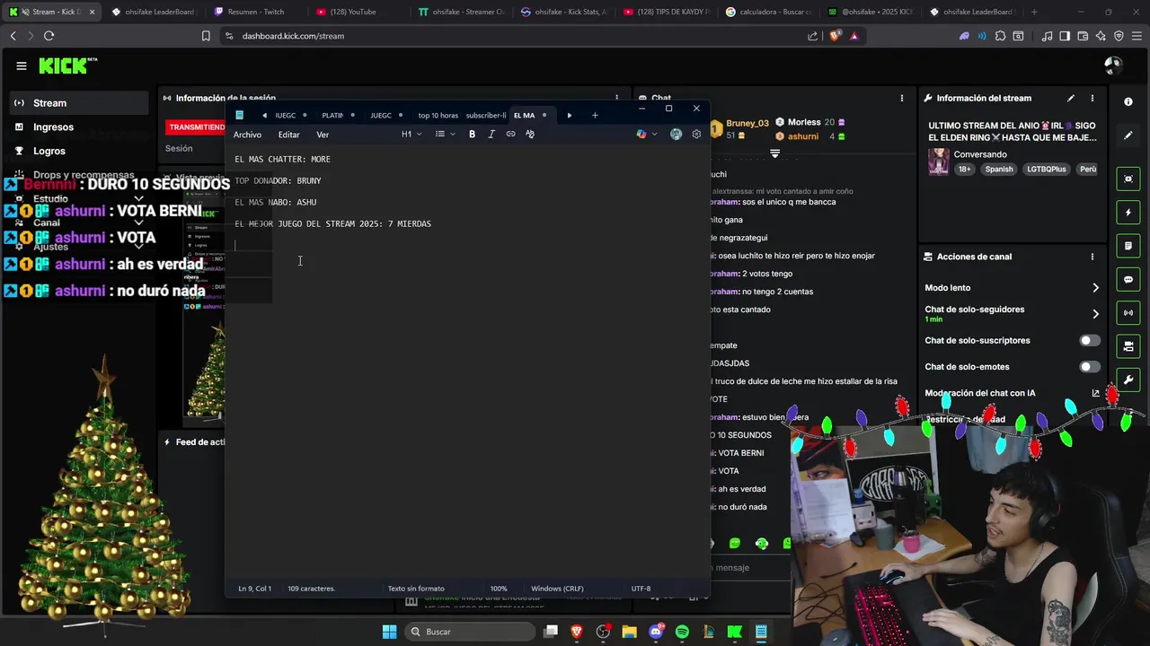
Task: Open the speech bubble chat sidebar icon
Action: tap(1128, 280)
